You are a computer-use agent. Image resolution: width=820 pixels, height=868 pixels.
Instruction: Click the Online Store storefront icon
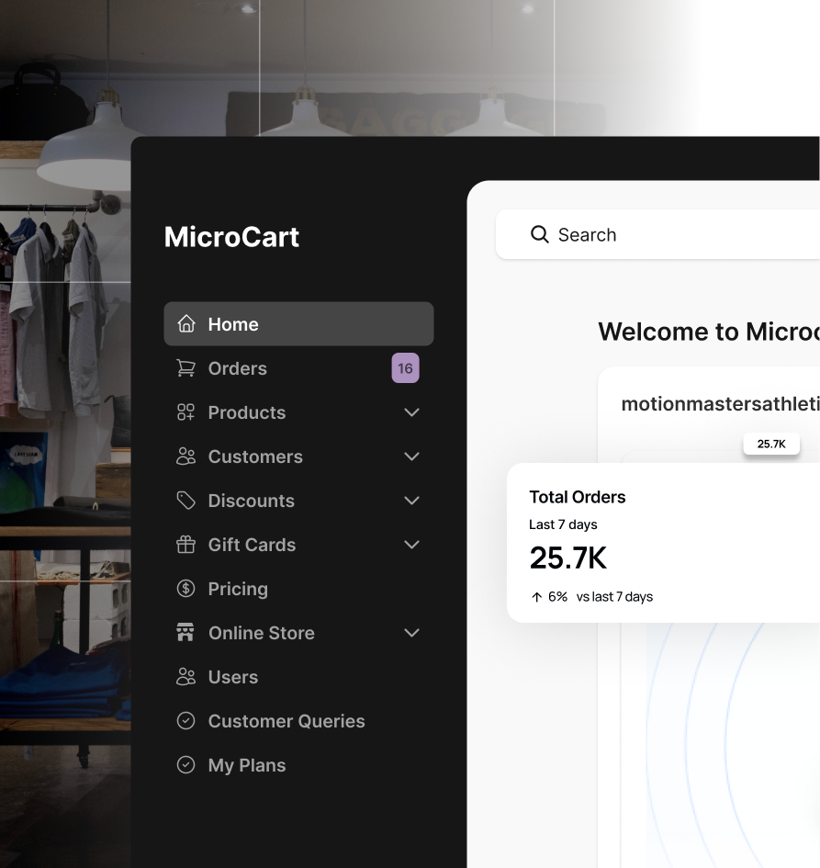coord(186,633)
